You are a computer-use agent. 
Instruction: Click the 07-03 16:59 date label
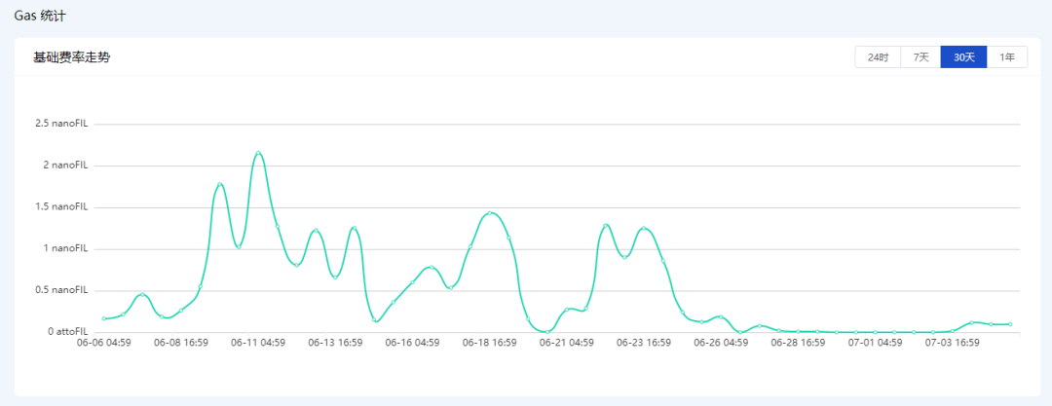coord(953,343)
